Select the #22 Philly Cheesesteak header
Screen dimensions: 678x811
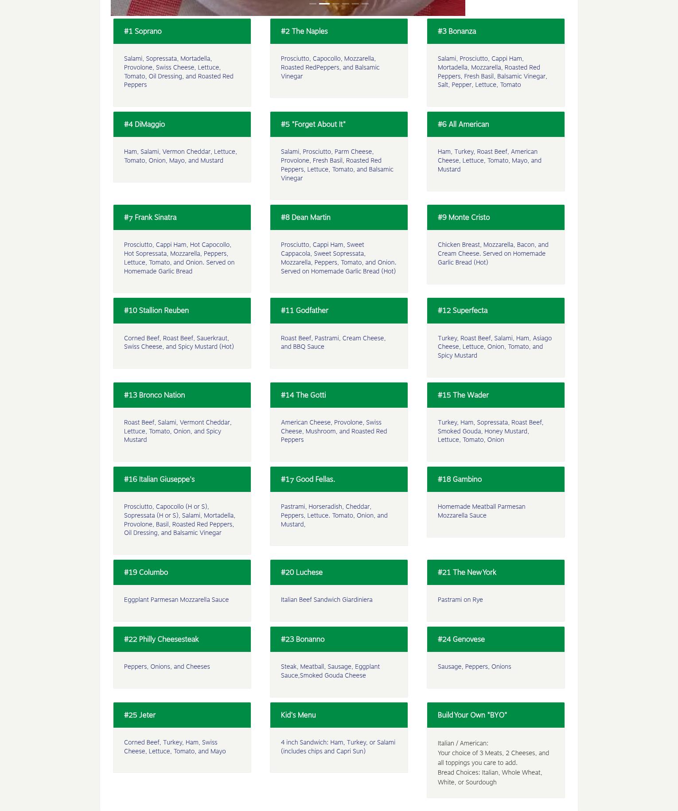182,639
